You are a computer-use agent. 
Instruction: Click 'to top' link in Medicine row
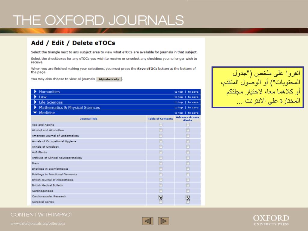179,113
